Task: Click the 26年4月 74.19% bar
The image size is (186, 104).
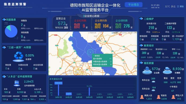Action: 89,92
